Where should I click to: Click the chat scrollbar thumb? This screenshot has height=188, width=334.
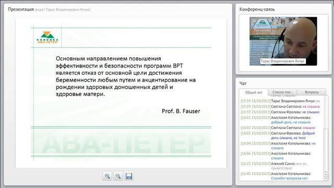(326, 150)
